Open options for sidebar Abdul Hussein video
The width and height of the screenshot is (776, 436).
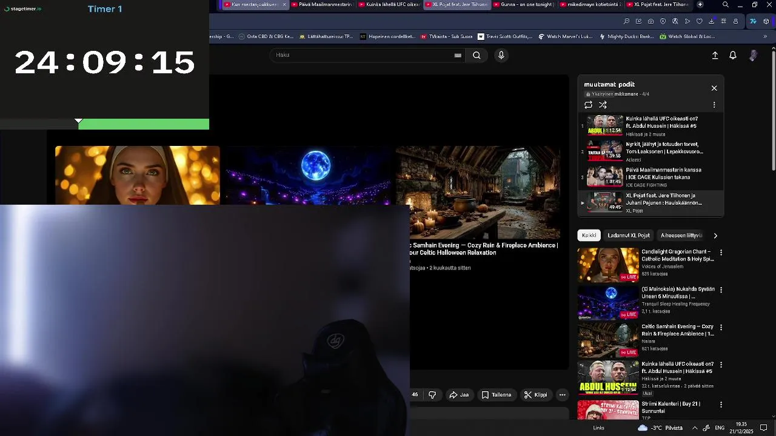click(721, 365)
